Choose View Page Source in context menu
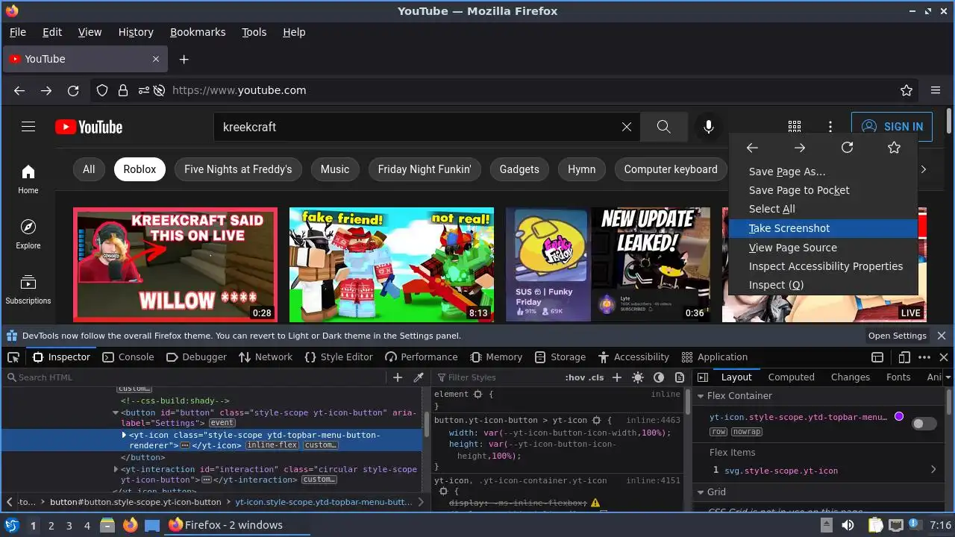 [x=824, y=248]
